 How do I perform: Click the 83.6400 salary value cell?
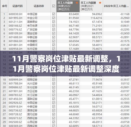tap(74, 14)
